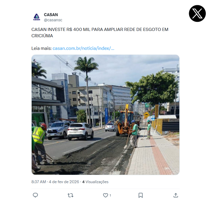The width and height of the screenshot is (211, 211).
Task: View the 4 Visualizações count
Action: (x=95, y=182)
